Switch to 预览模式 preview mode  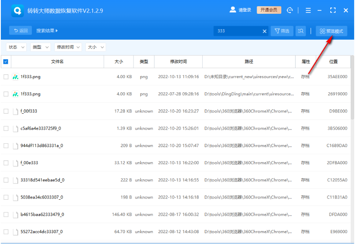(331, 31)
